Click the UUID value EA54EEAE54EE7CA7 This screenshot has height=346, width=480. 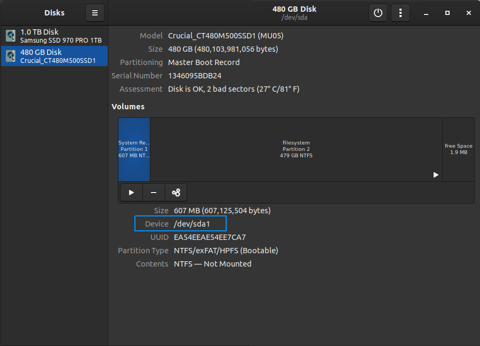point(210,237)
